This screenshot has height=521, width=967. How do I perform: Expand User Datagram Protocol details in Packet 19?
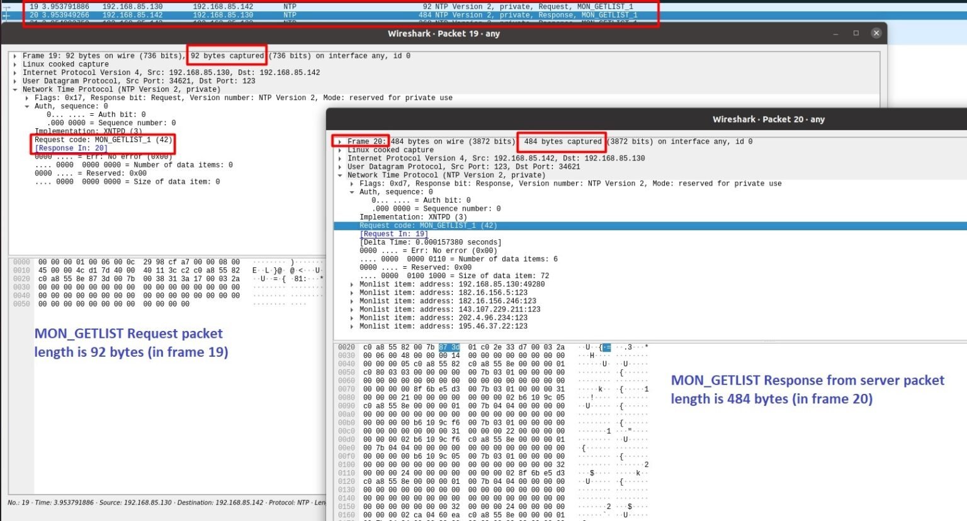click(x=15, y=81)
